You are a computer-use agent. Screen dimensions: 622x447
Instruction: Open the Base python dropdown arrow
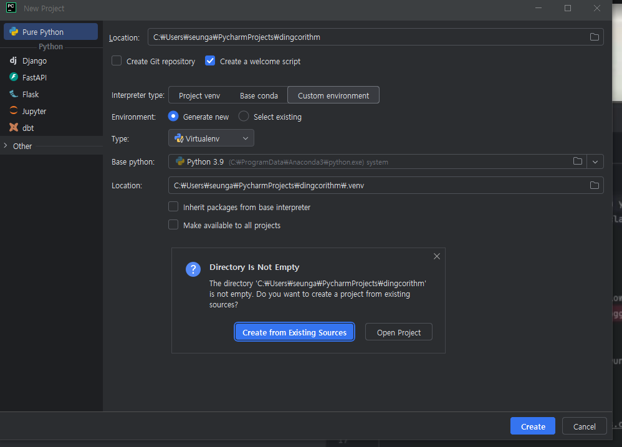point(595,162)
